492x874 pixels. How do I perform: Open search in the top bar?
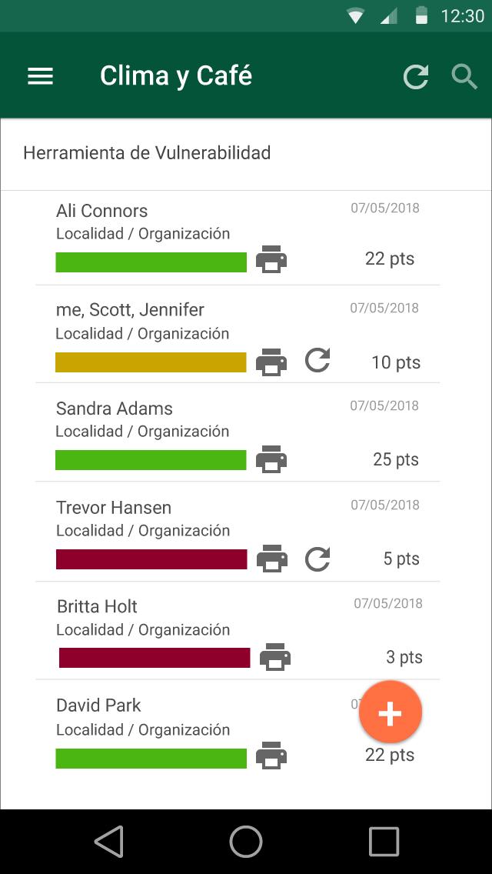pyautogui.click(x=464, y=76)
